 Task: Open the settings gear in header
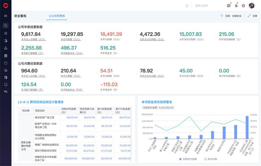coord(243,6)
